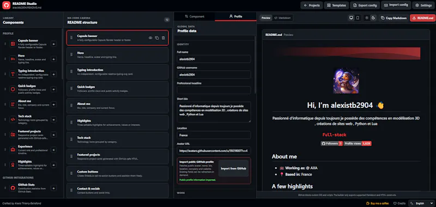Add the Experience component from library
Viewport: 436px width, 207px height.
[x=53, y=150]
